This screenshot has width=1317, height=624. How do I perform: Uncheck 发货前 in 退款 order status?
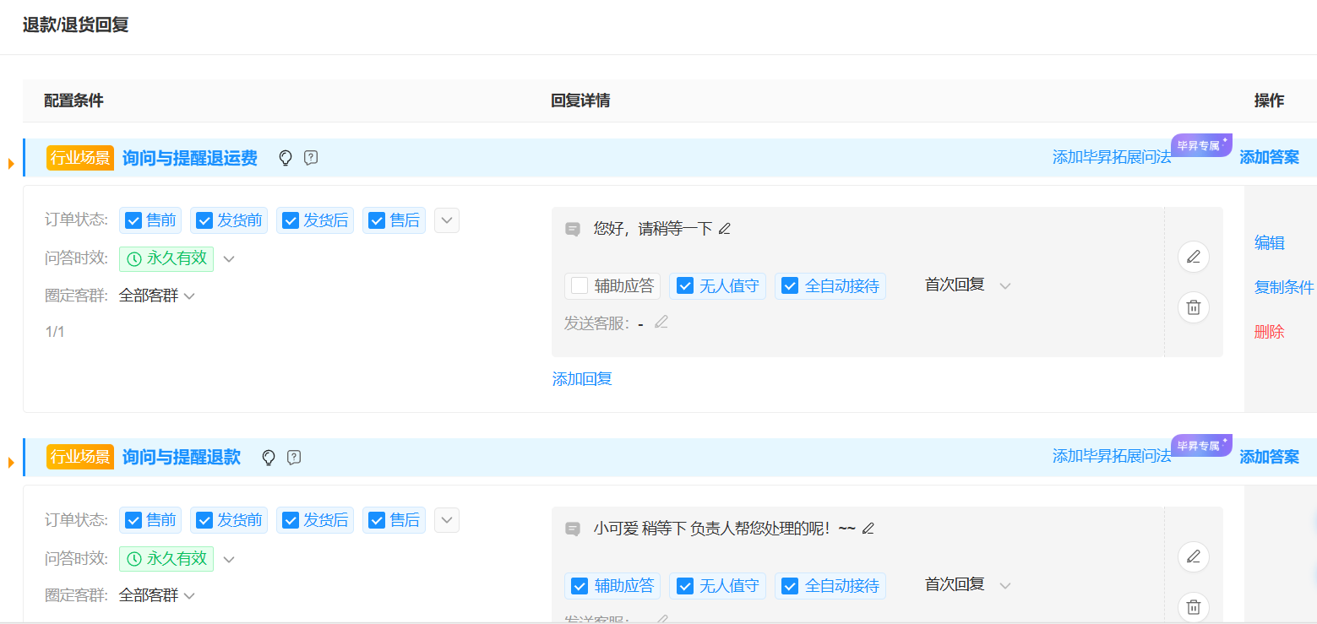[204, 520]
